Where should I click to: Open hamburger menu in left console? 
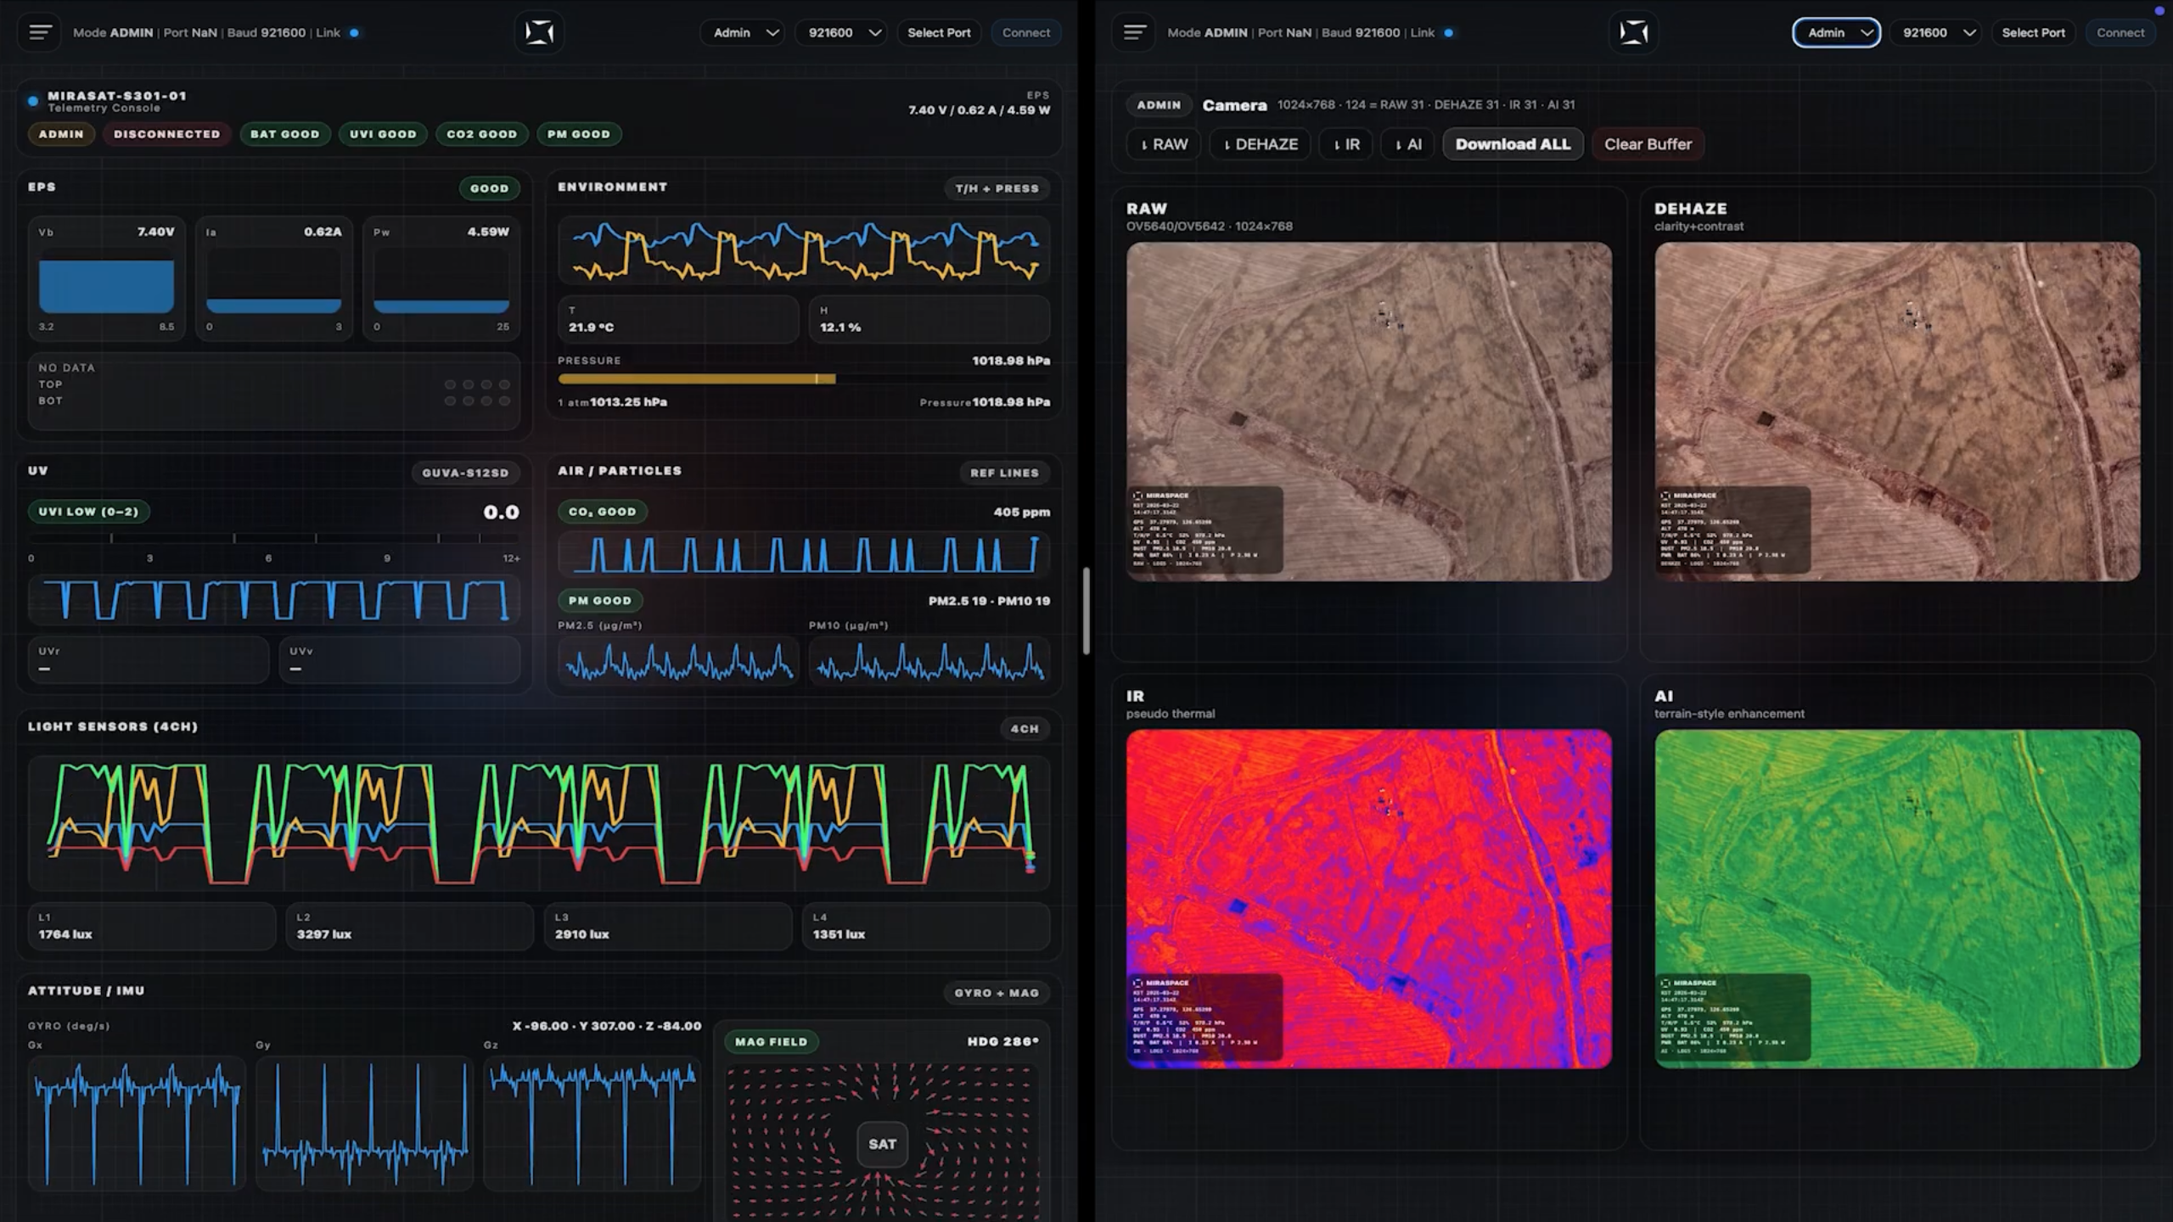(x=40, y=32)
